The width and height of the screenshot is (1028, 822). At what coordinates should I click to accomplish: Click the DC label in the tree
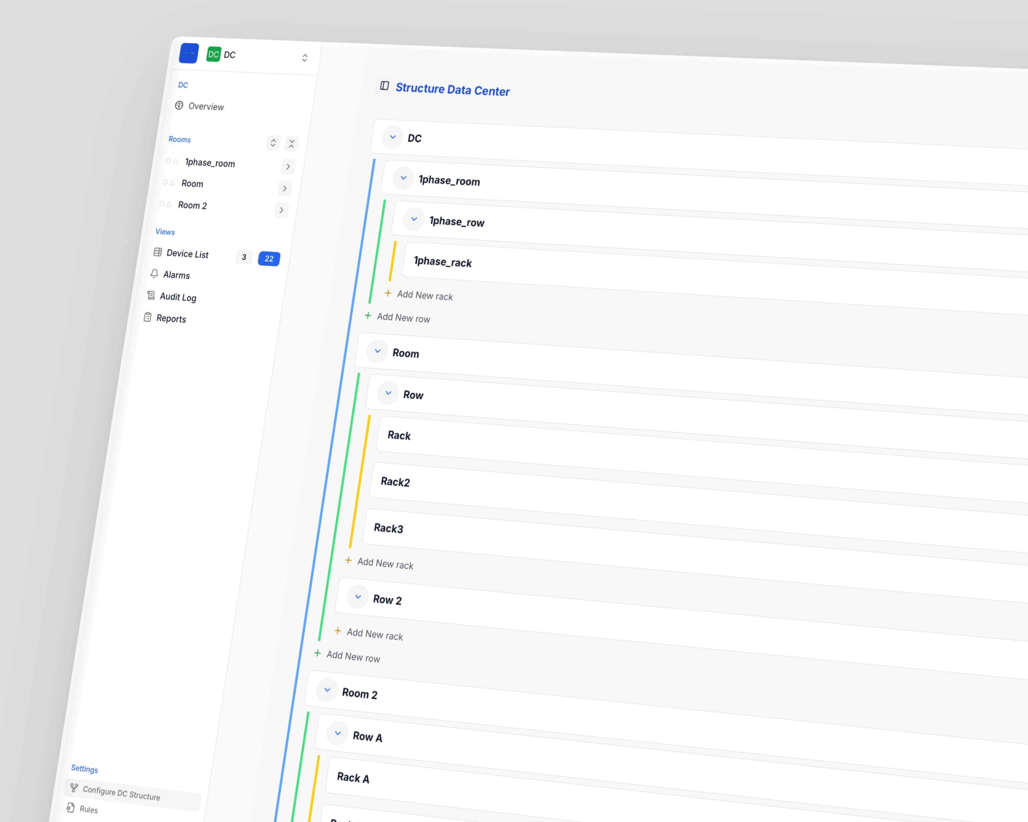tap(414, 139)
